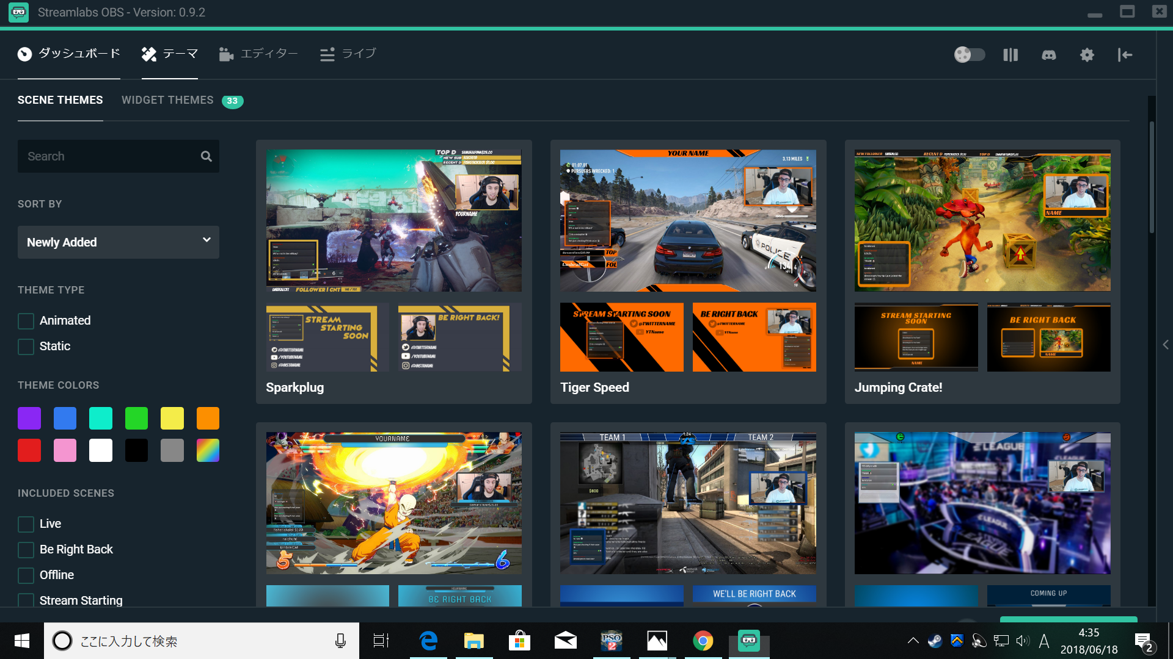Select the yellow color swatch
Image resolution: width=1173 pixels, height=659 pixels.
point(172,419)
